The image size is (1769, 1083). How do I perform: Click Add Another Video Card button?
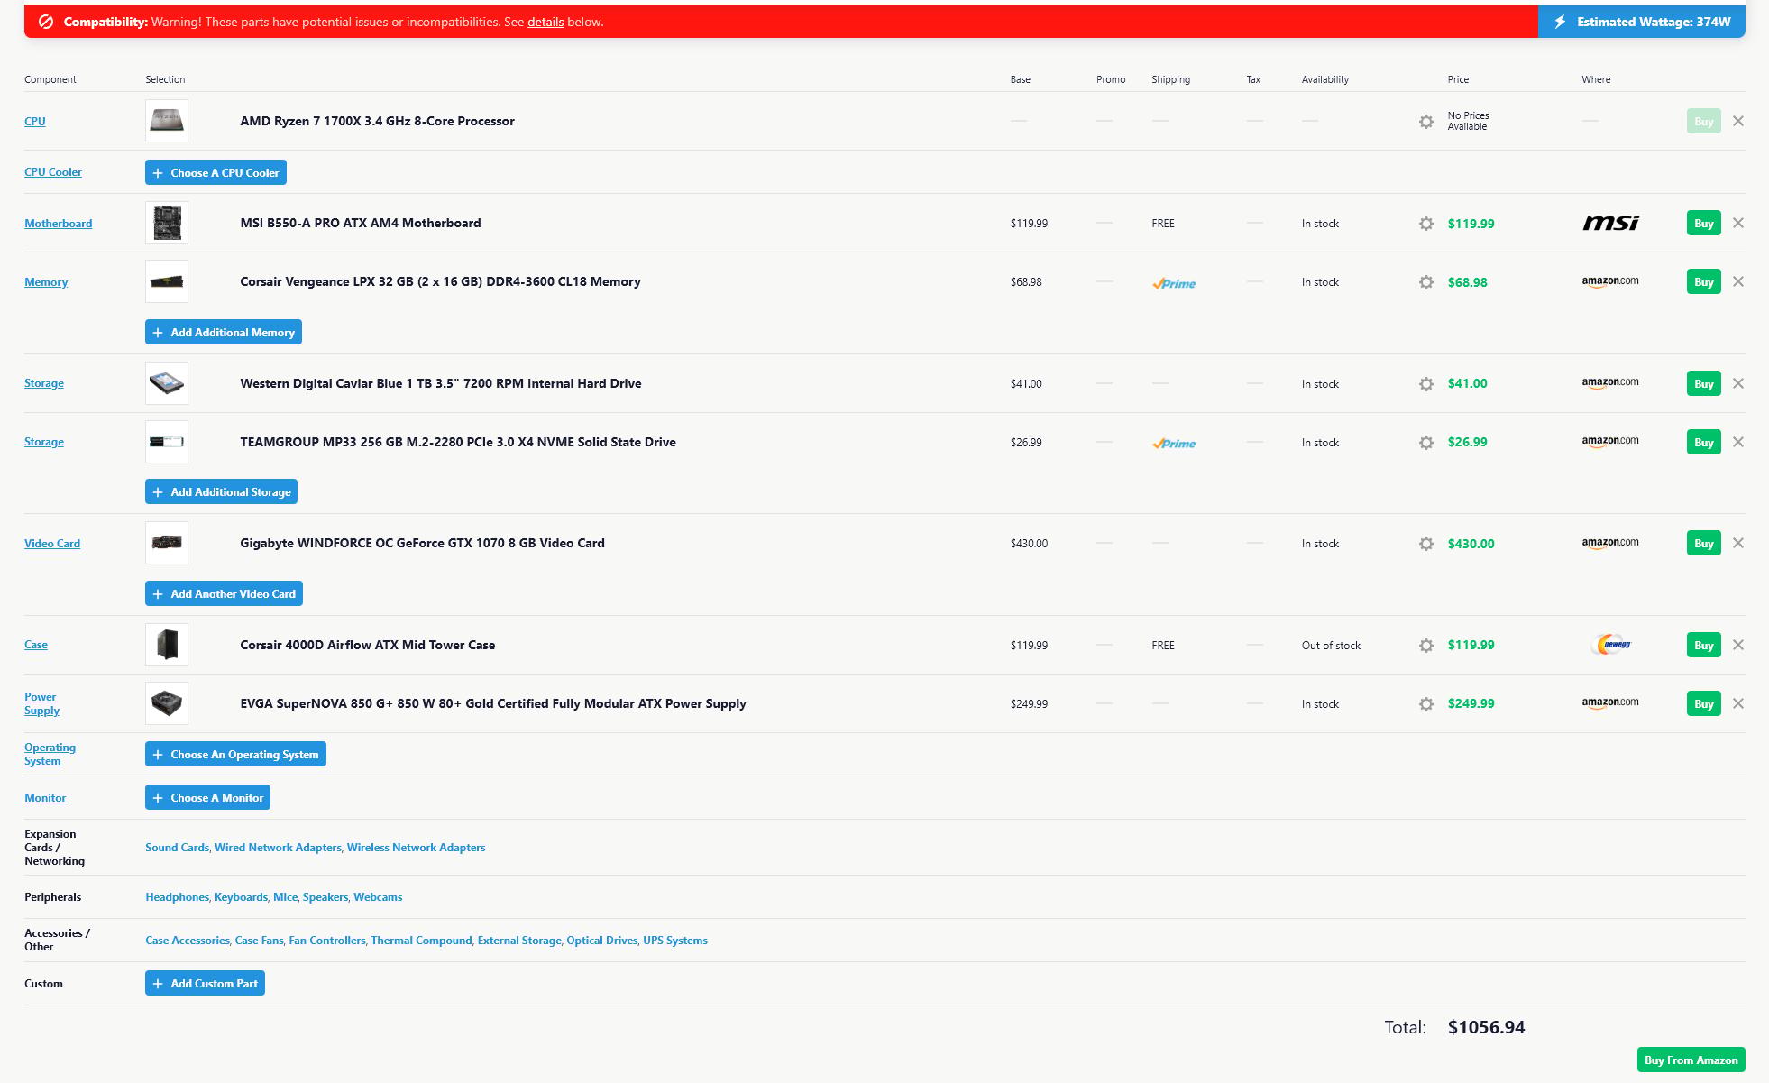(x=224, y=593)
